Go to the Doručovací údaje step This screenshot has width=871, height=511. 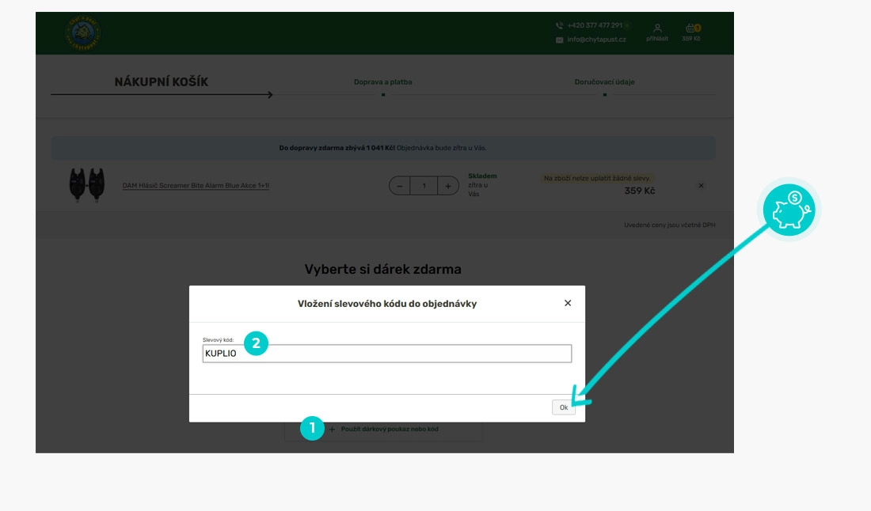click(604, 82)
